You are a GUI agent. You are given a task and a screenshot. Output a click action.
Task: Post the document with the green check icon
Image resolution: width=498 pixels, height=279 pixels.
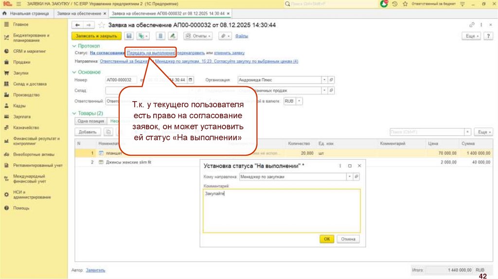173,36
